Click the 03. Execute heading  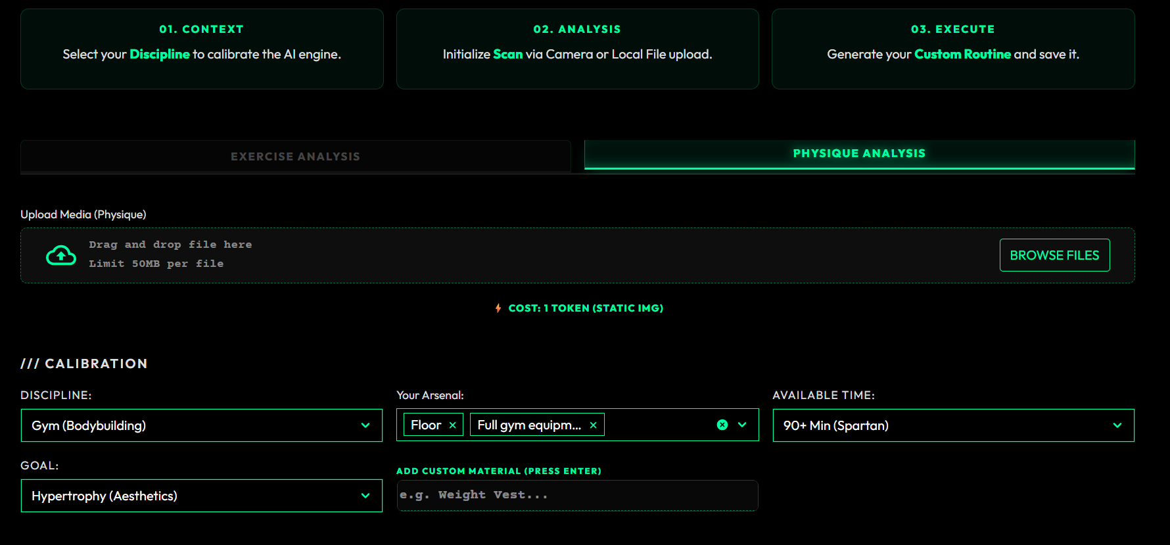[x=952, y=29]
